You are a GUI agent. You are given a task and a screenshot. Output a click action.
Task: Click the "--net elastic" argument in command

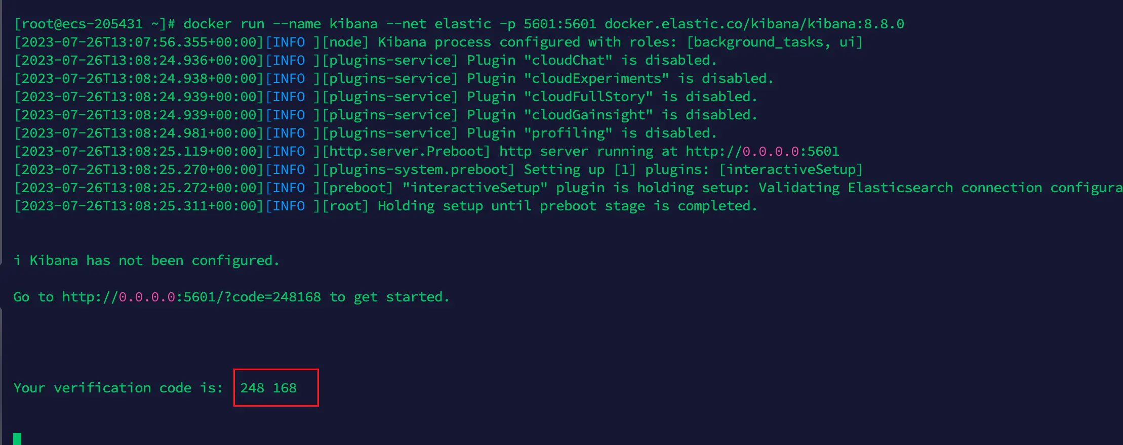pyautogui.click(x=438, y=24)
